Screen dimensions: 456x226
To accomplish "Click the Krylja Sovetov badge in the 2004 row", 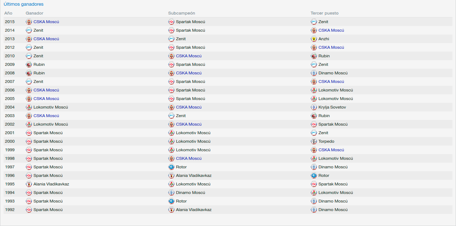I will pyautogui.click(x=314, y=107).
